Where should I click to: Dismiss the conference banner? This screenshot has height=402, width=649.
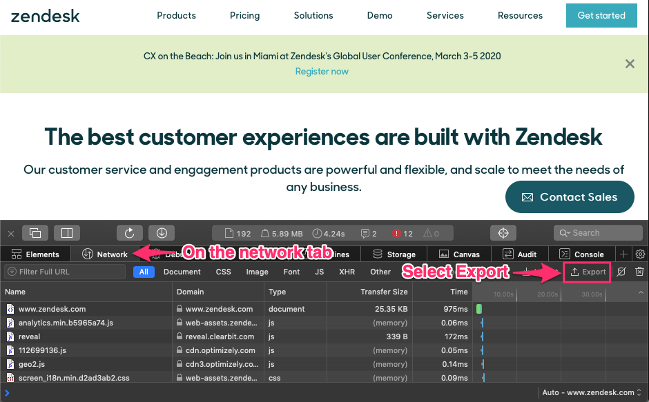pyautogui.click(x=630, y=63)
